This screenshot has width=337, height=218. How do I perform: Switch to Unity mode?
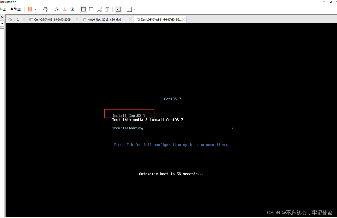pyautogui.click(x=107, y=9)
